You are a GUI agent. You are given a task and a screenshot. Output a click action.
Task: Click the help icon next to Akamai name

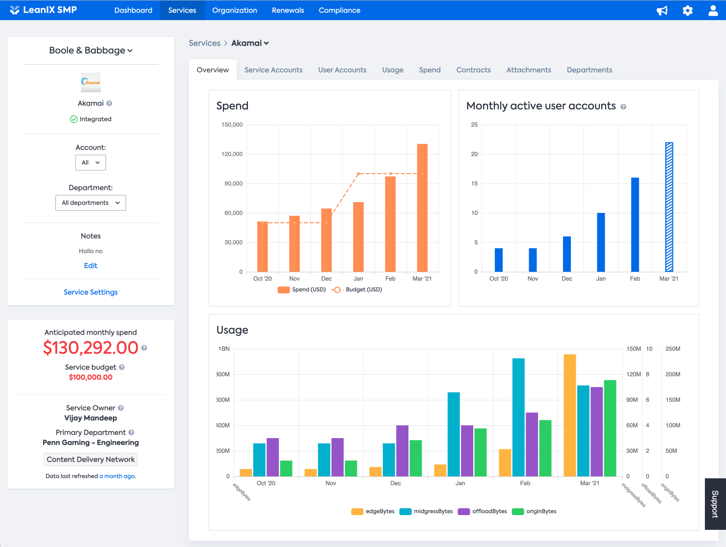click(109, 104)
